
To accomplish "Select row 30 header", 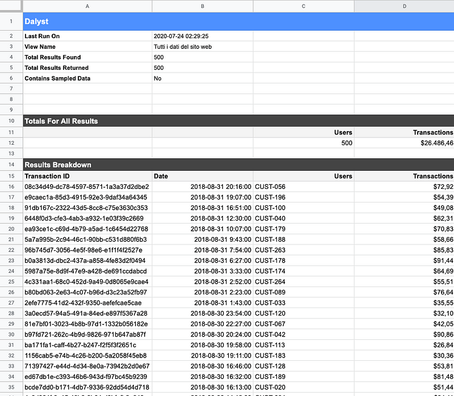I will [x=11, y=335].
